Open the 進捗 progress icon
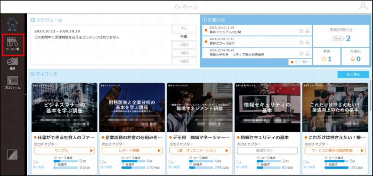Viewport: 373px width, 176px height. [13, 64]
